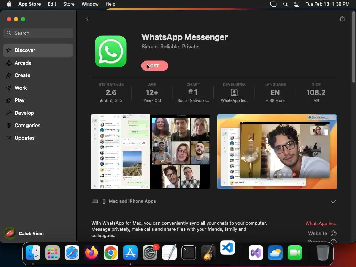Click the Stage Manager menu bar icon
The height and width of the screenshot is (267, 356).
click(x=273, y=4)
